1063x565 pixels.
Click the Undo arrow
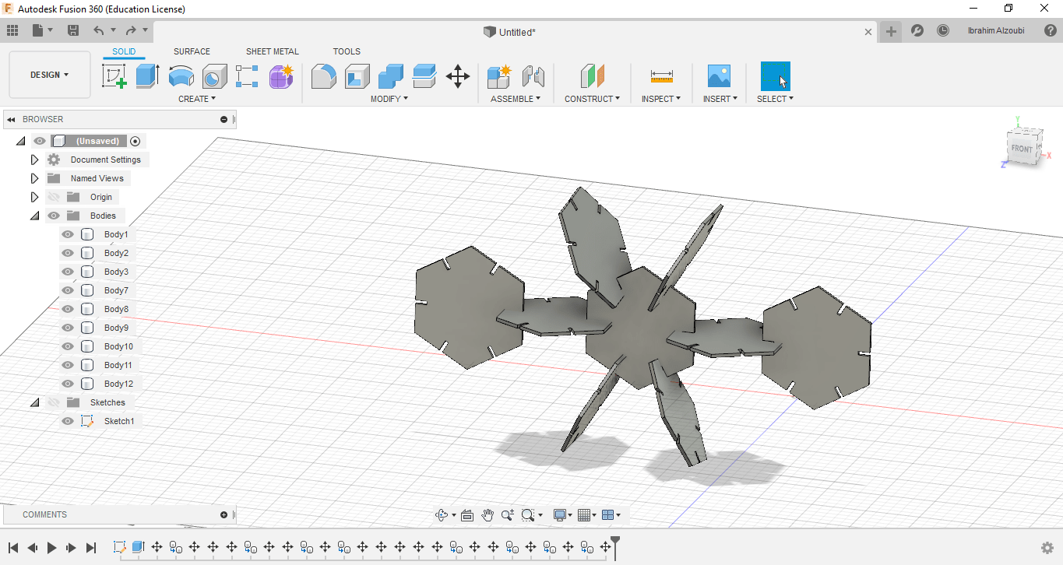click(x=98, y=30)
